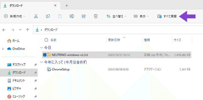Viewport: 203px width, 100px height.
Task: Unpin ドキュメント via its pin icon
Action: 35,81
